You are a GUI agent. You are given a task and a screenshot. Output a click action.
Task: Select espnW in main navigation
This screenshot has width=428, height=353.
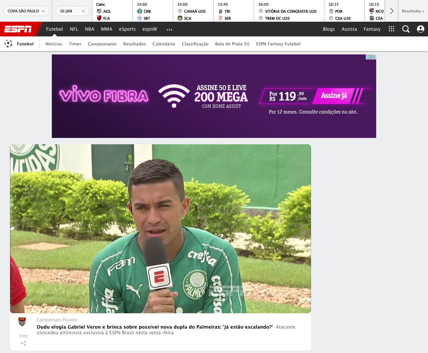[x=150, y=29]
